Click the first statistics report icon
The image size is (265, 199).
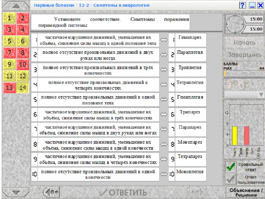(x=230, y=84)
